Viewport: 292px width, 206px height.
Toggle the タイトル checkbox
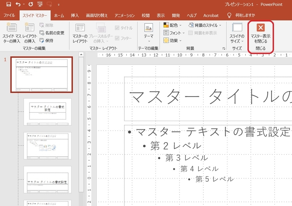click(x=117, y=28)
